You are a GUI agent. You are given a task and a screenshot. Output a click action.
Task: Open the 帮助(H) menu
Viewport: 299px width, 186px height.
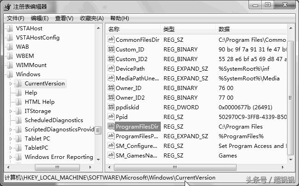pyautogui.click(x=119, y=18)
